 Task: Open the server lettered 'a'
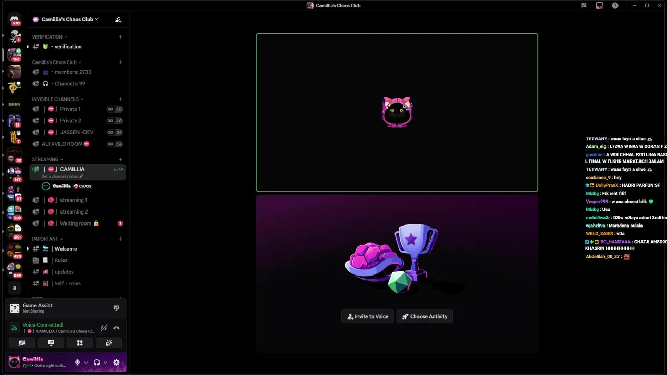tap(15, 287)
